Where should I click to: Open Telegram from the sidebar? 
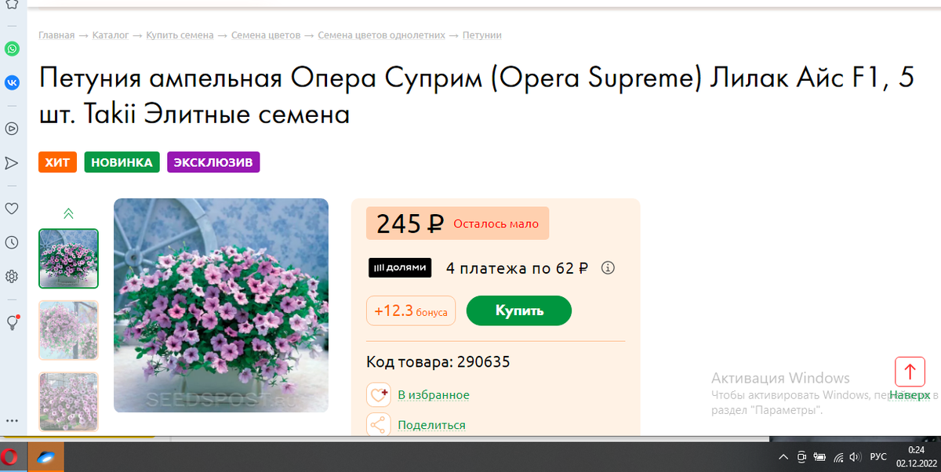pos(12,163)
